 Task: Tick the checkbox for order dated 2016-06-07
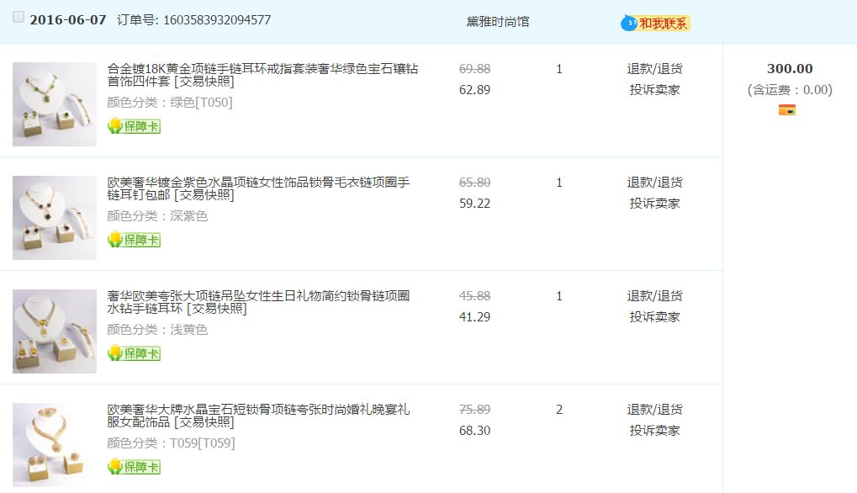[x=19, y=18]
